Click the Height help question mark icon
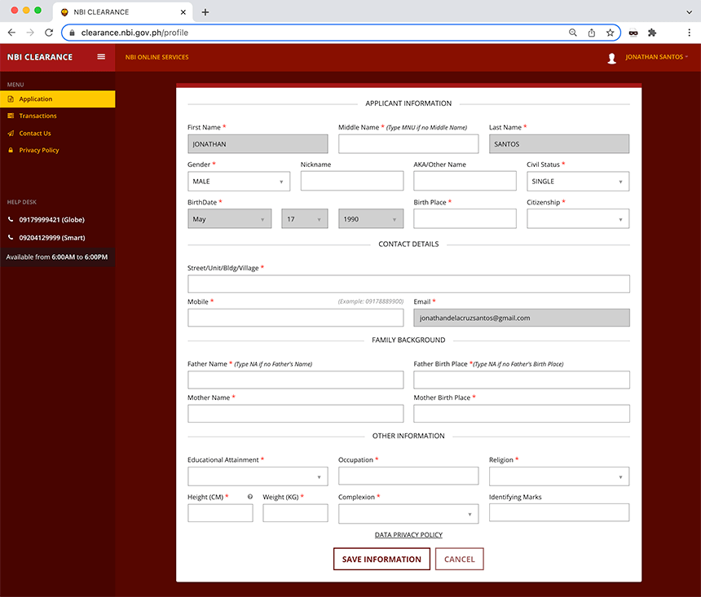The width and height of the screenshot is (701, 597). (x=250, y=497)
